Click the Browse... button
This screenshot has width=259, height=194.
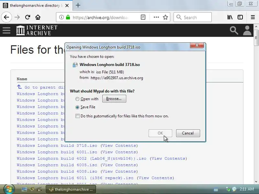114,99
